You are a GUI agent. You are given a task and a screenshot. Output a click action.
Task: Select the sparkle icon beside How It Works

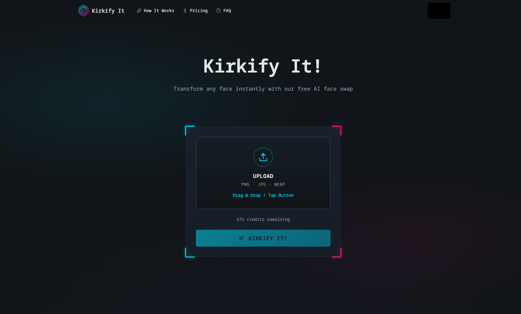[139, 11]
